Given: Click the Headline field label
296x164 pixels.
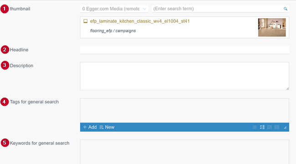Looking at the screenshot, I should [19, 50].
